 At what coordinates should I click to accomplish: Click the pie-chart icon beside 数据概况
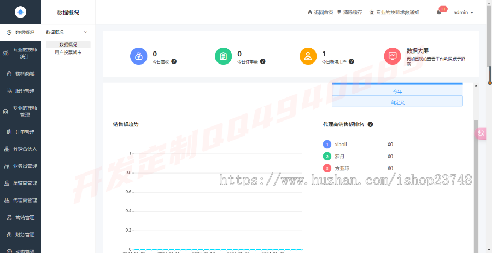(9, 32)
